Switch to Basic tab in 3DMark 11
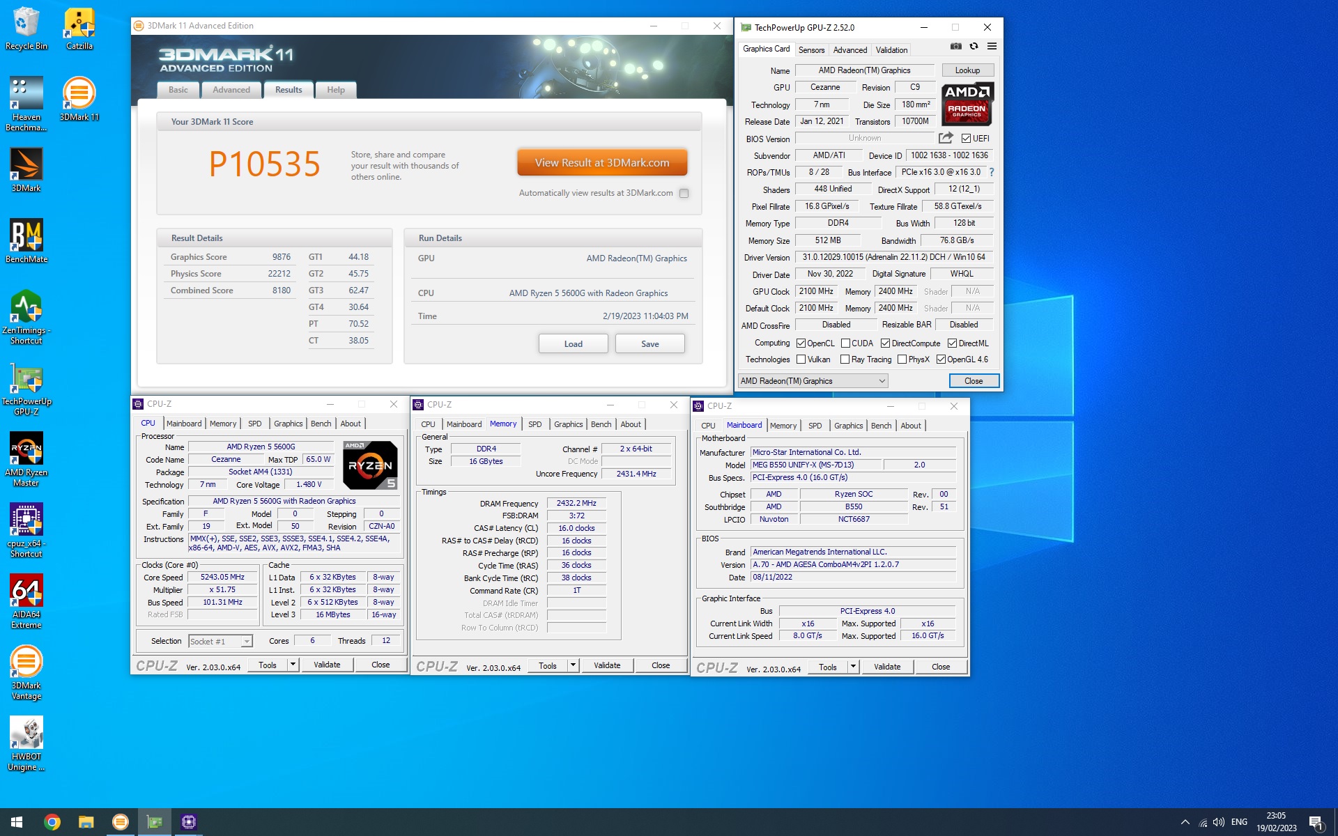This screenshot has width=1338, height=836. [x=178, y=90]
